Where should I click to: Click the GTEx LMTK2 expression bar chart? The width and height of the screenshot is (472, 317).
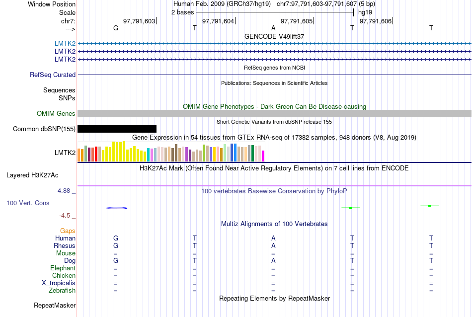click(x=171, y=152)
